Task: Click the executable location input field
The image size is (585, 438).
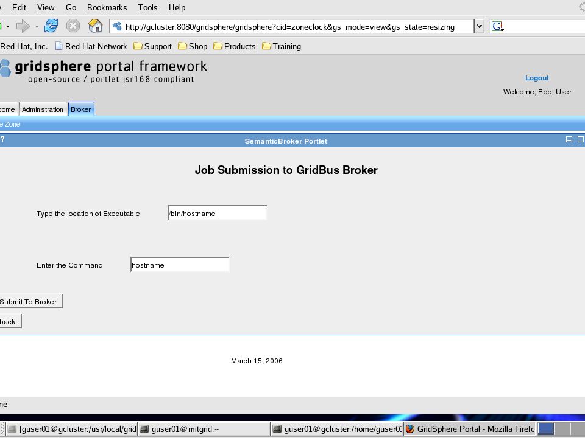Action: [x=217, y=213]
